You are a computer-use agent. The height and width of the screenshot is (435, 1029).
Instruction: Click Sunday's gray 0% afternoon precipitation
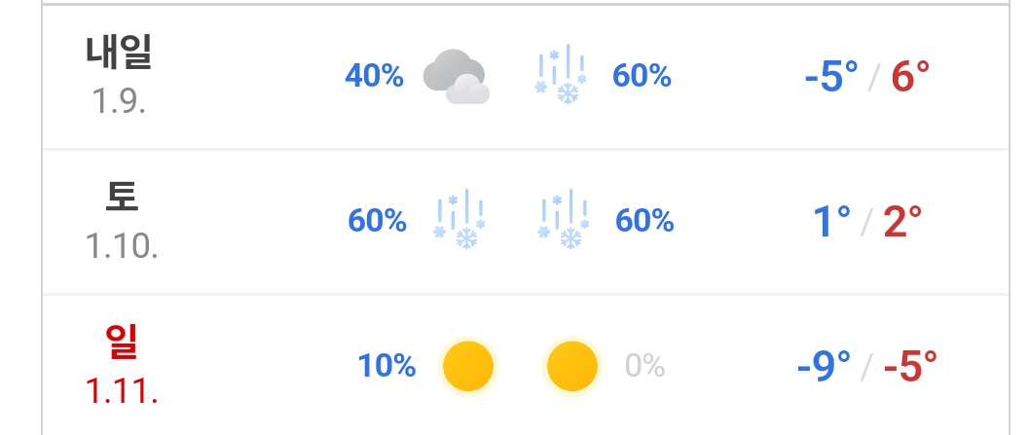pos(644,366)
